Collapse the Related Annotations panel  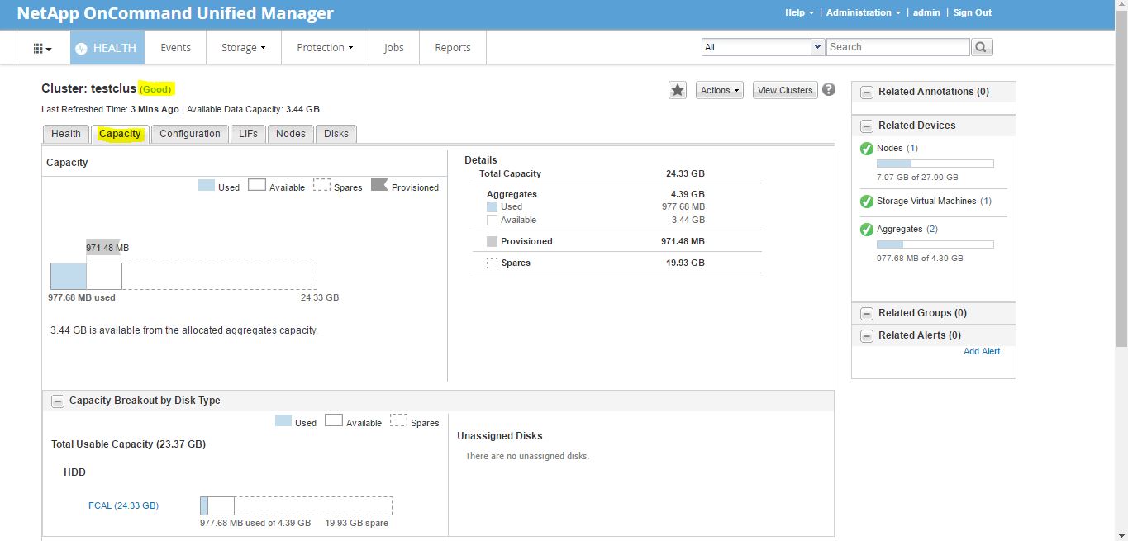[x=867, y=93]
